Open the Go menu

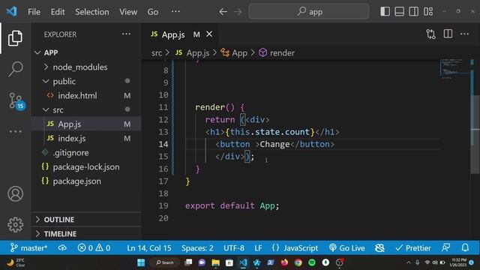153,12
